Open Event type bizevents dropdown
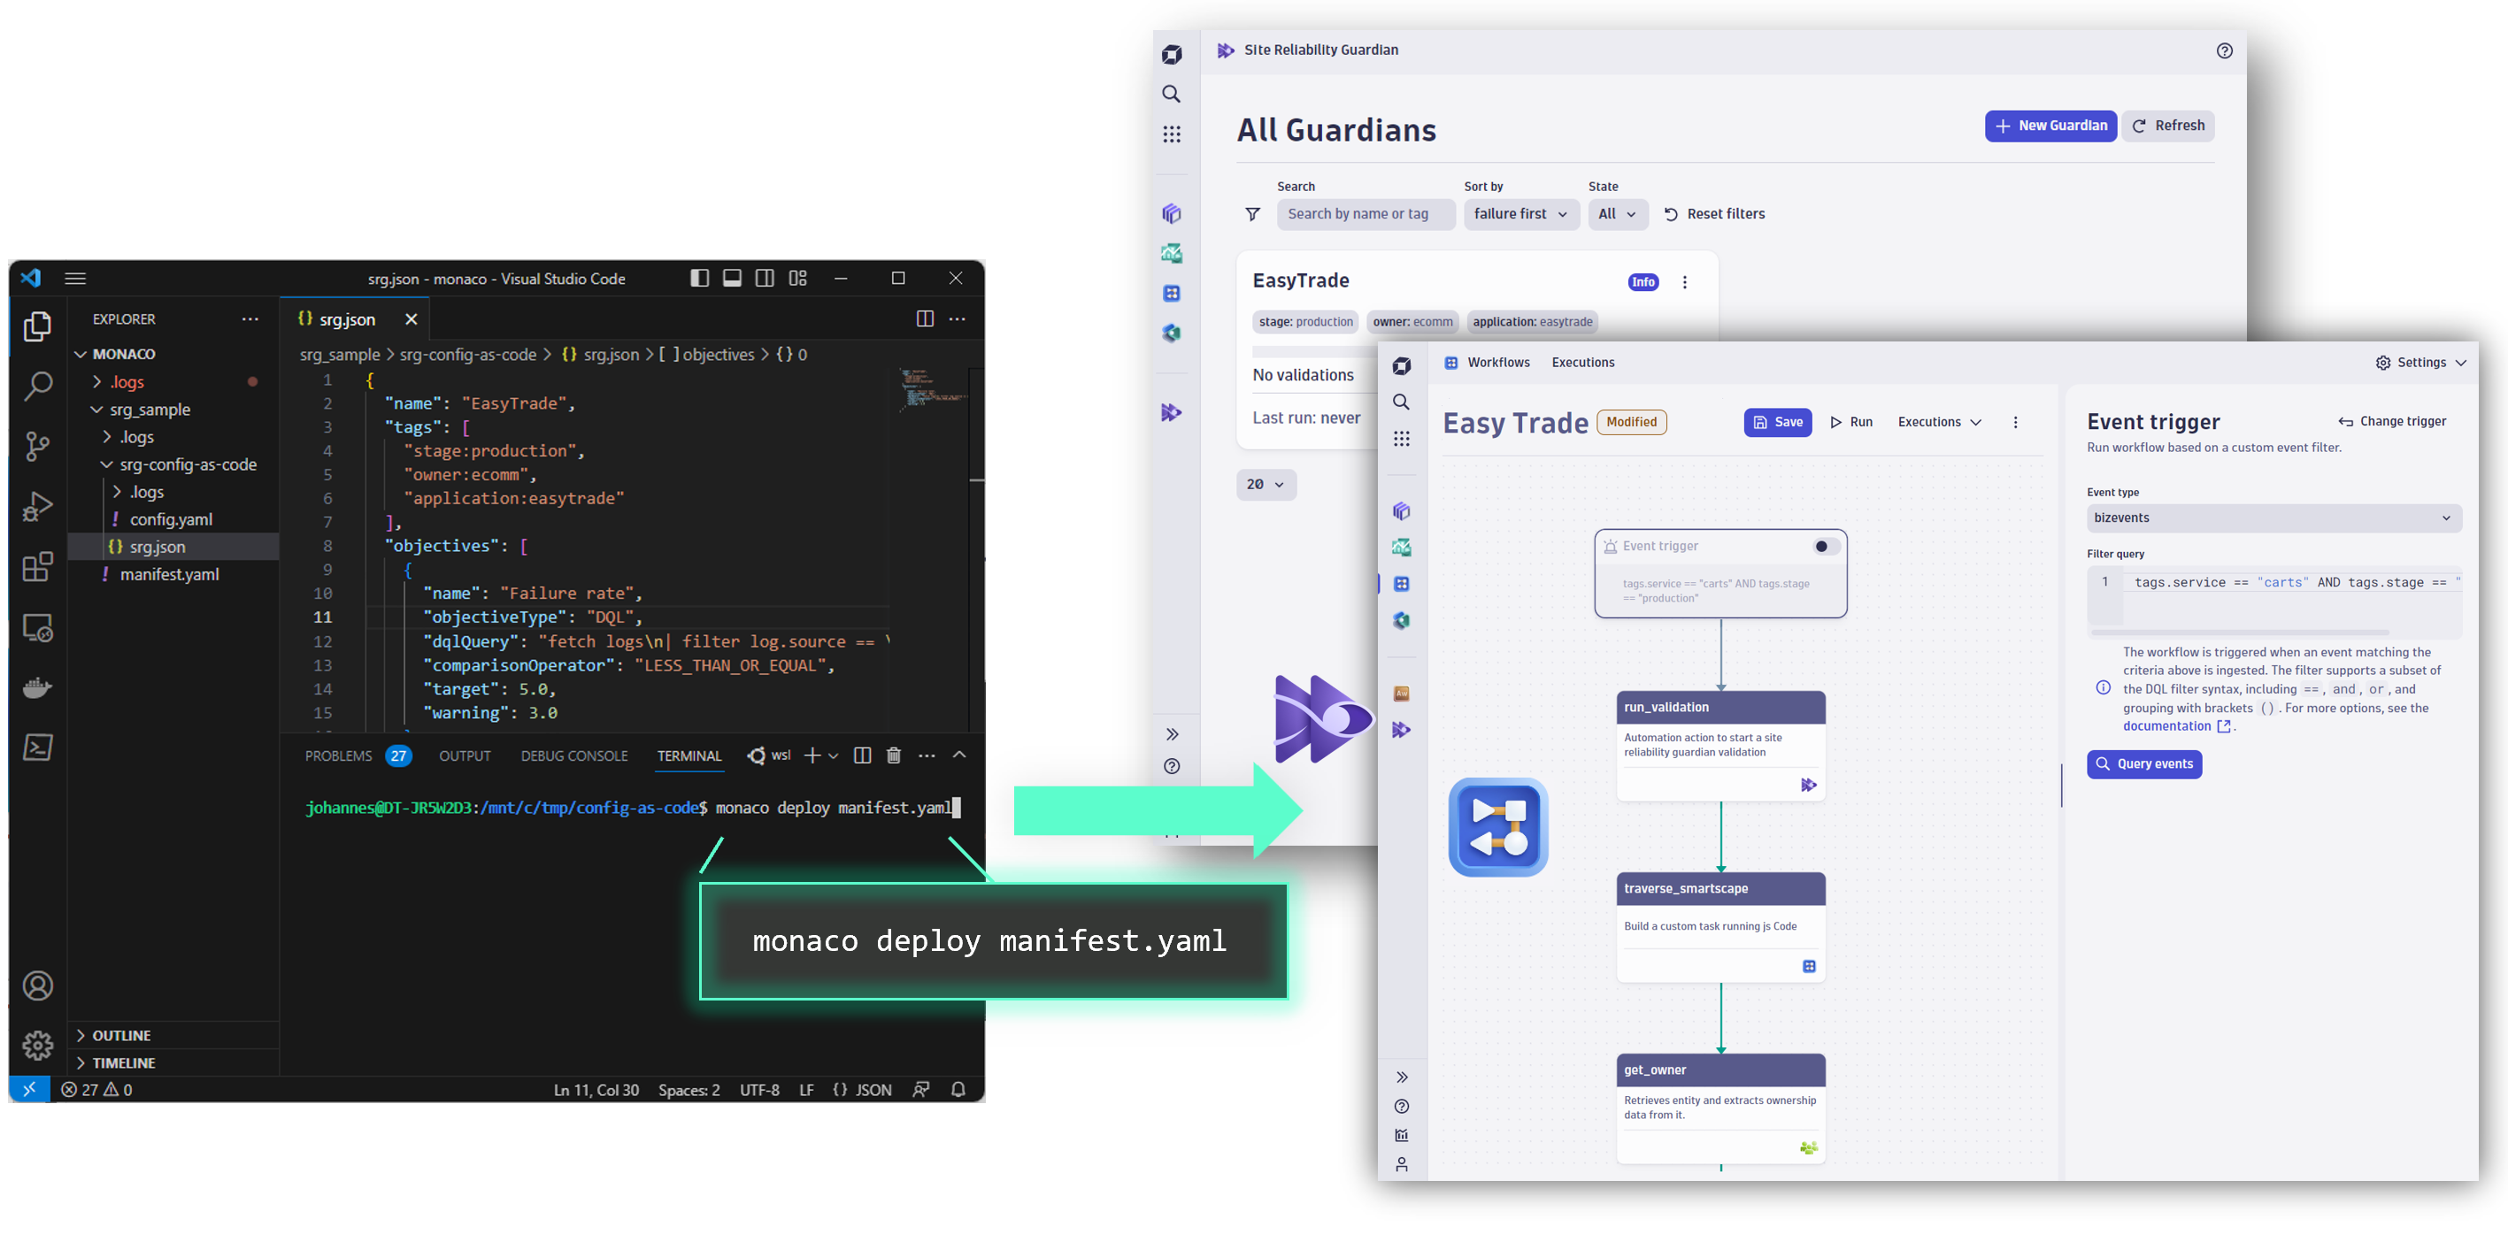This screenshot has width=2508, height=1242. click(2273, 518)
